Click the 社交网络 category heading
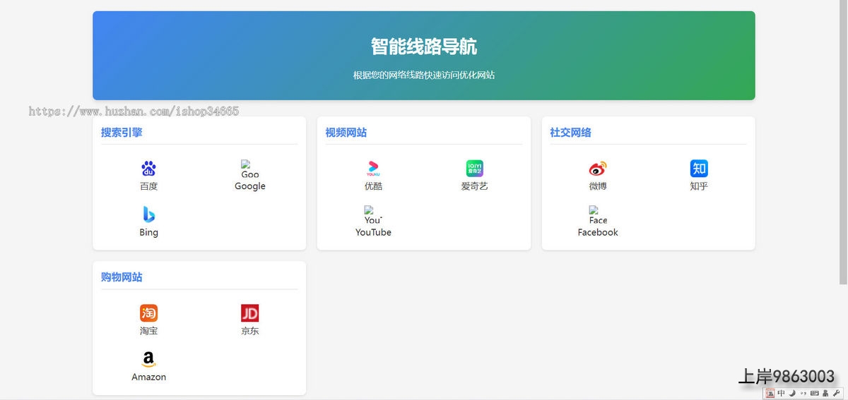This screenshot has width=848, height=400. (571, 133)
